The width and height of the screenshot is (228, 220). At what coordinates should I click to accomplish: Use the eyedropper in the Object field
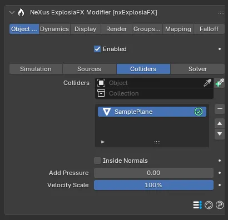coord(207,83)
